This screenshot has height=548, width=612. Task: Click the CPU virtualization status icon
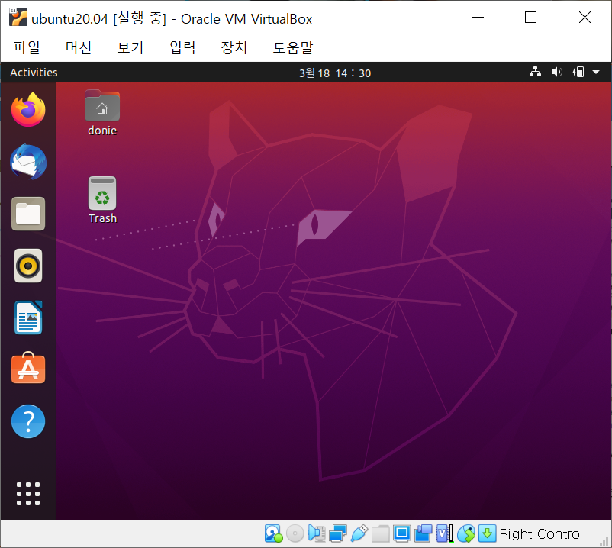(x=445, y=533)
